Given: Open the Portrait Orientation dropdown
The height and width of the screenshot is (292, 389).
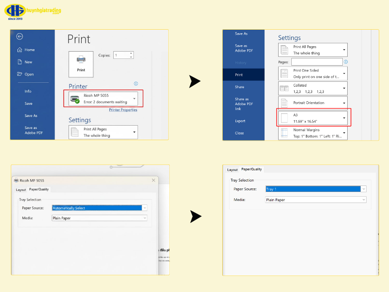Looking at the screenshot, I should pos(344,103).
